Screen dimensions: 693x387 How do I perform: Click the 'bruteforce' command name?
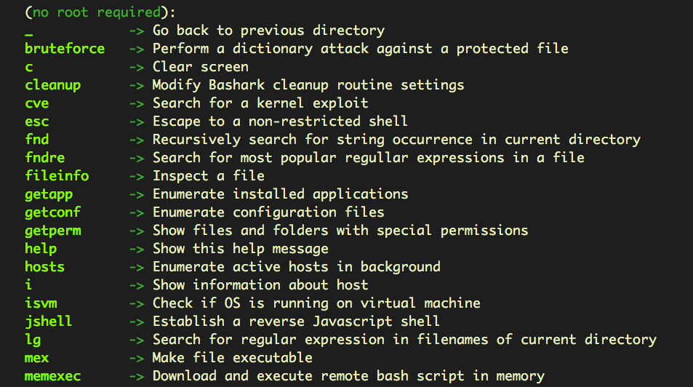[x=65, y=49]
